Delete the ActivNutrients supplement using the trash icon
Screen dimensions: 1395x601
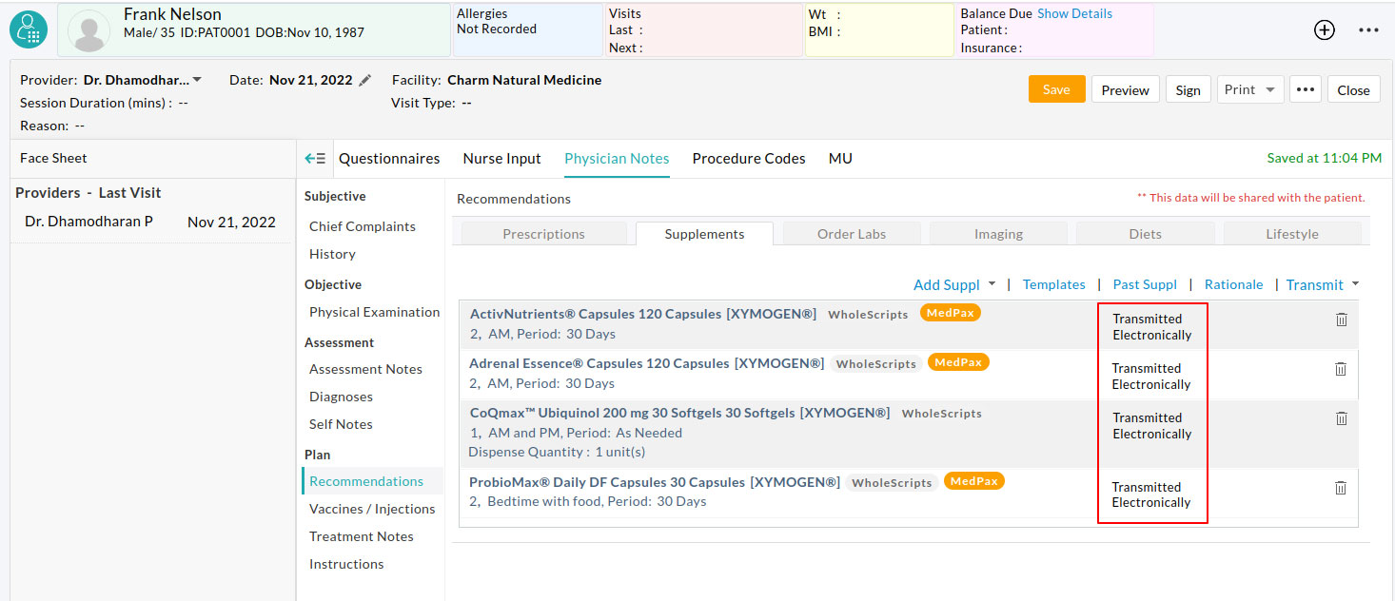coord(1342,320)
